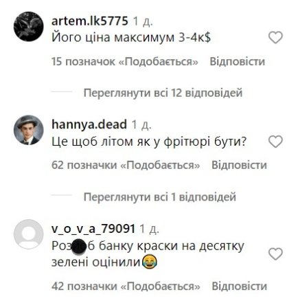Expand Переглянути всі 1 відповідей
Image resolution: width=294 pixels, height=303 pixels.
(x=159, y=197)
